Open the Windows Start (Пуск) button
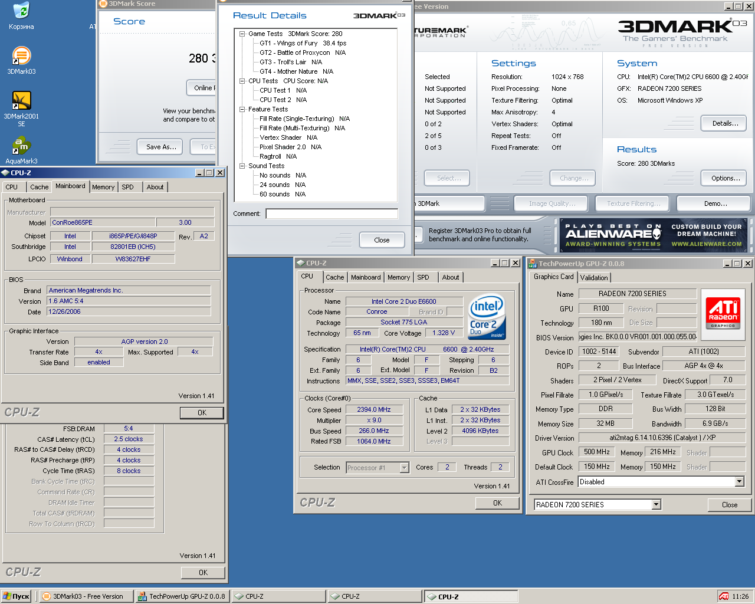The image size is (755, 604). point(16,596)
